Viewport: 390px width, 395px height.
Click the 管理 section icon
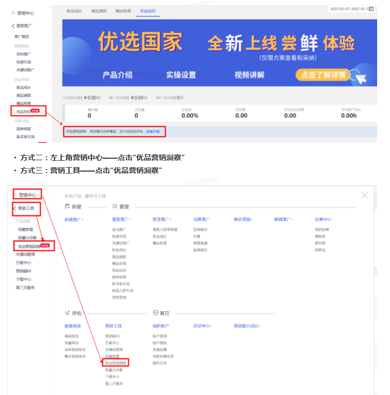tap(115, 206)
